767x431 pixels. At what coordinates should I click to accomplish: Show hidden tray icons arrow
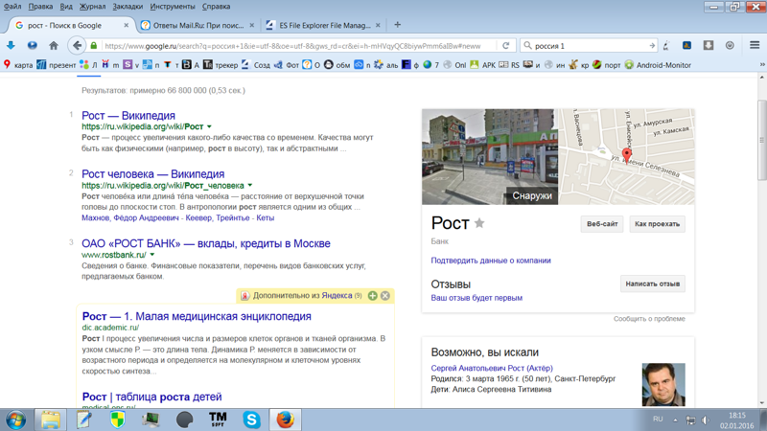tap(675, 420)
